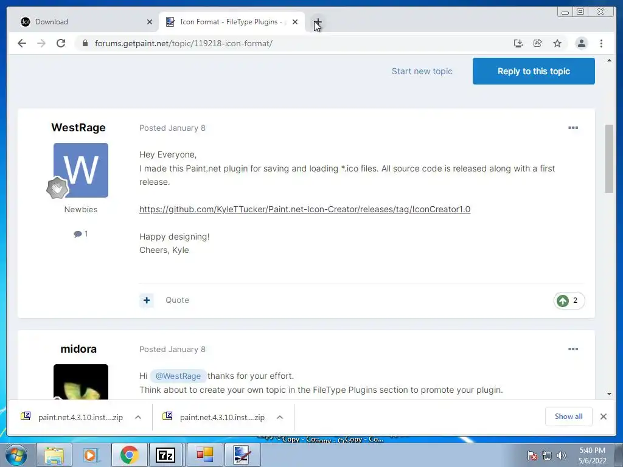Open first paint.net zip download
The width and height of the screenshot is (623, 467).
pos(72,417)
